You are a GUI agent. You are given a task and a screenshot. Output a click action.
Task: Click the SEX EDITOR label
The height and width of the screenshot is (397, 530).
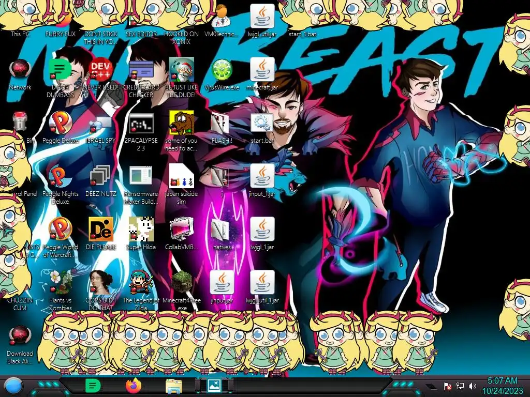(x=141, y=34)
